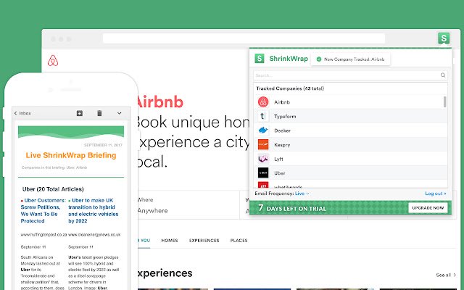Click 'Live ShrinkWrap Briefing' heading in the email
This screenshot has width=464, height=290.
[x=71, y=155]
